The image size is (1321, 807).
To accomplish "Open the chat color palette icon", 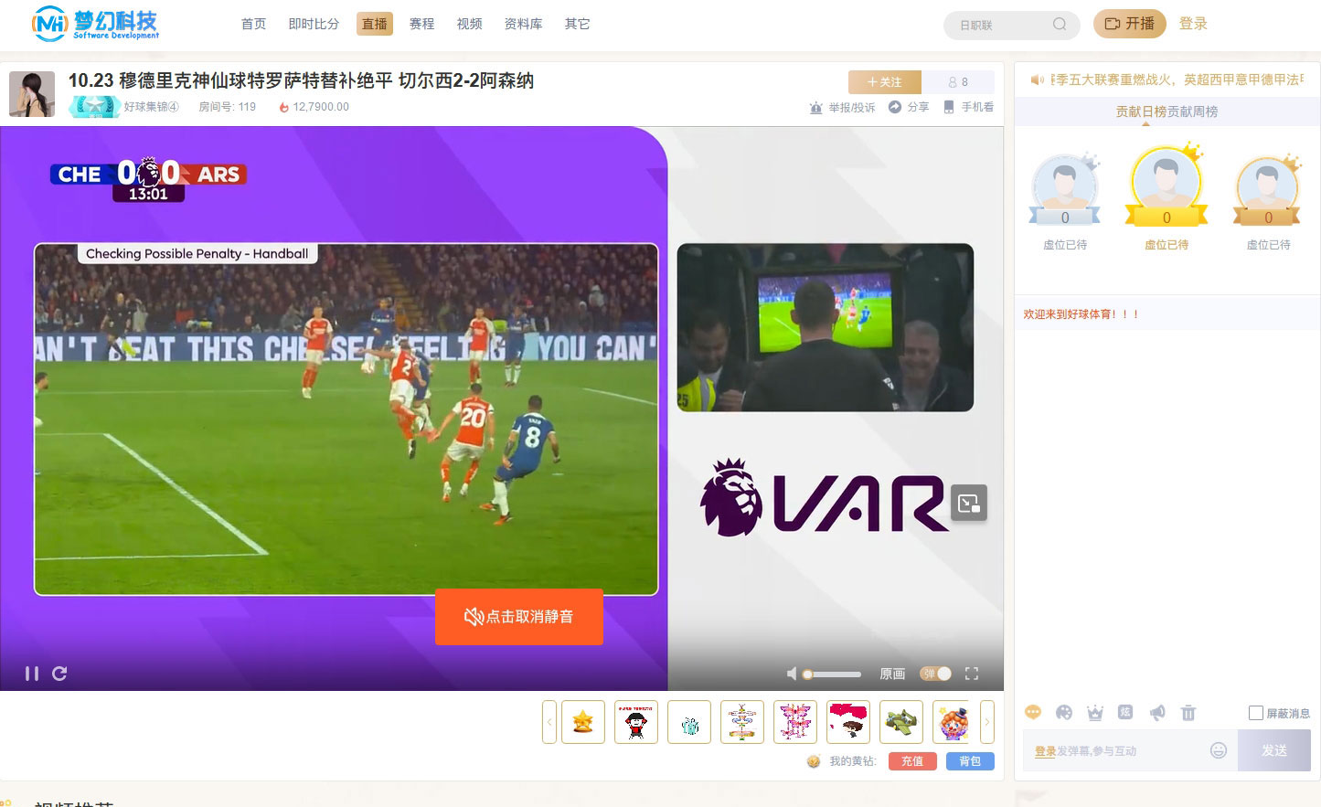I will tap(1064, 713).
